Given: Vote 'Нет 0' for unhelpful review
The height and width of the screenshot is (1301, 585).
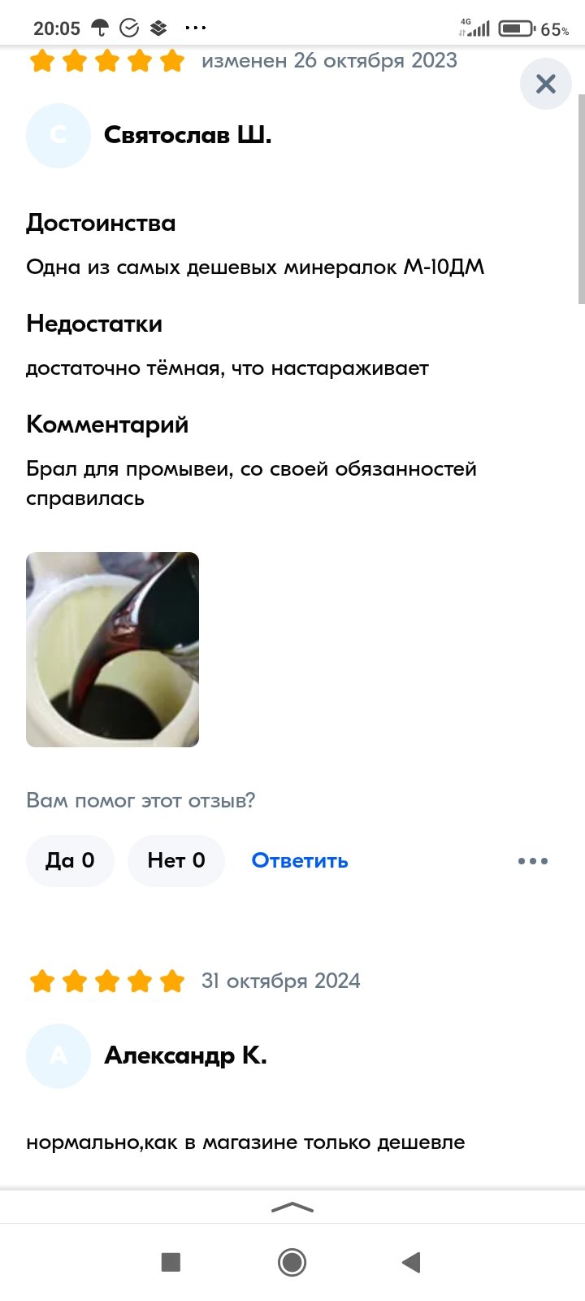Looking at the screenshot, I should pyautogui.click(x=176, y=860).
